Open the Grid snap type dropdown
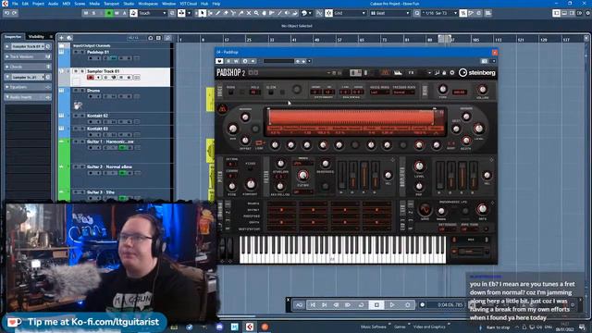 pyautogui.click(x=350, y=13)
